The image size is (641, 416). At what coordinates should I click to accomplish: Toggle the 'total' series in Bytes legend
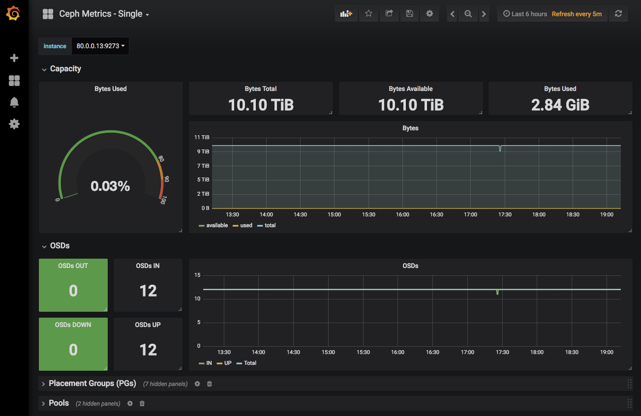(x=270, y=225)
